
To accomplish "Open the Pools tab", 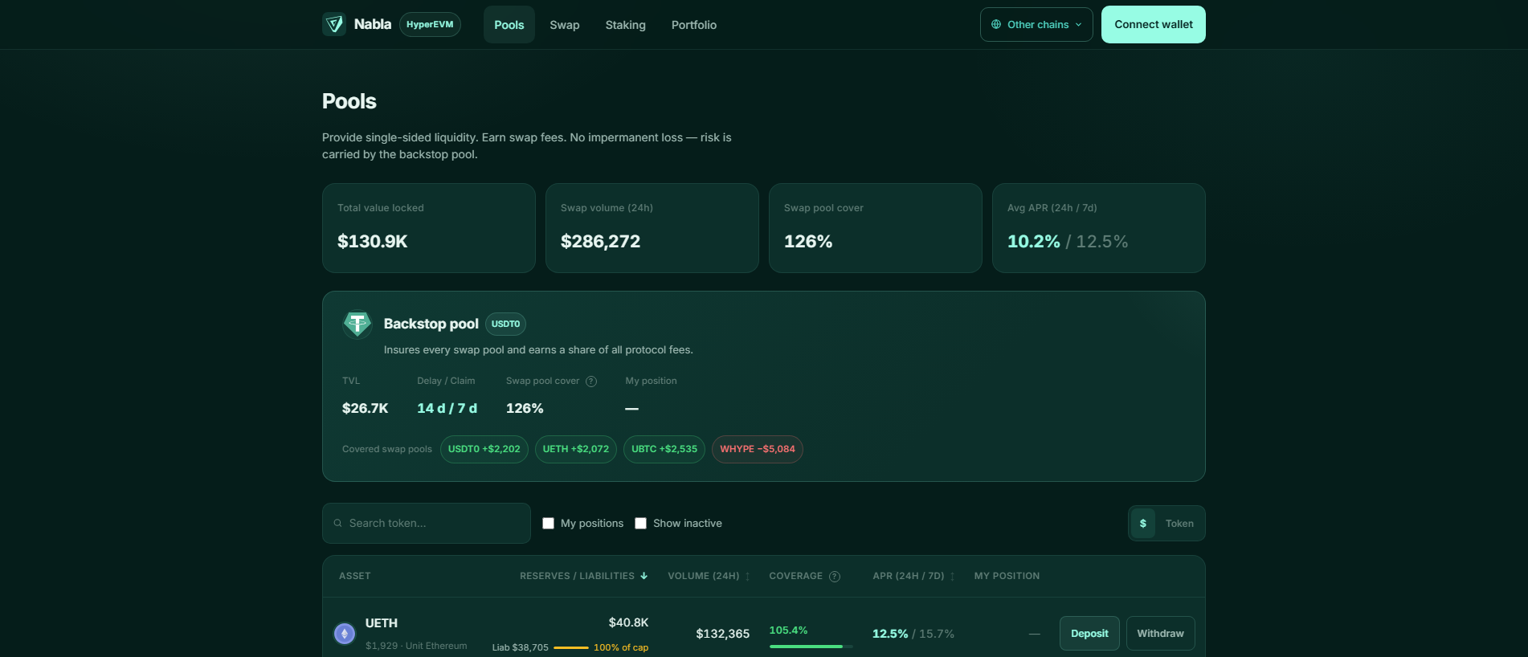I will click(x=509, y=25).
